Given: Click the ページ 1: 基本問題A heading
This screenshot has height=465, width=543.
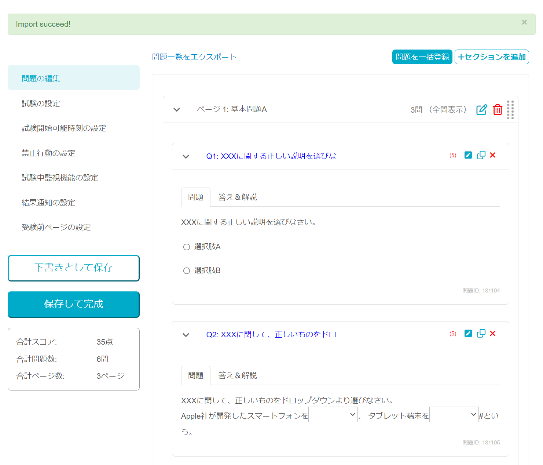Looking at the screenshot, I should (232, 109).
